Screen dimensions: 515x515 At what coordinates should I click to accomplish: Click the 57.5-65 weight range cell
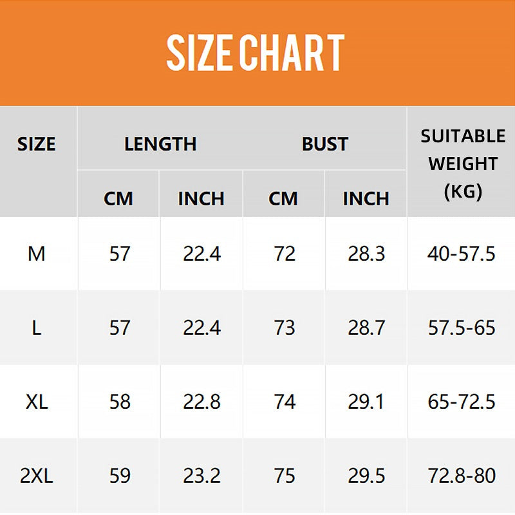click(462, 328)
